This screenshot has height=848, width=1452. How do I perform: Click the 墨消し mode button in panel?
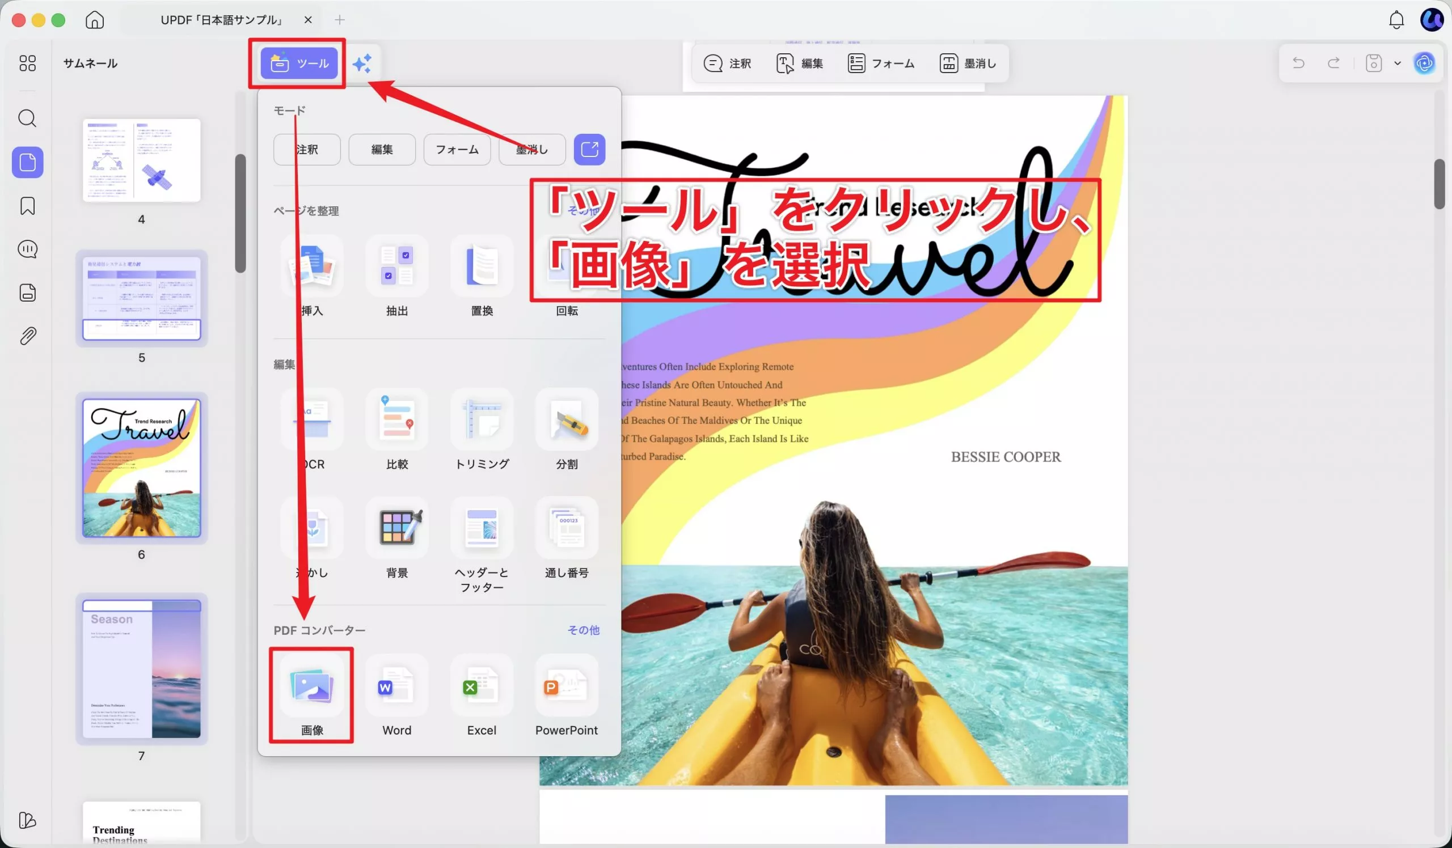(x=532, y=150)
